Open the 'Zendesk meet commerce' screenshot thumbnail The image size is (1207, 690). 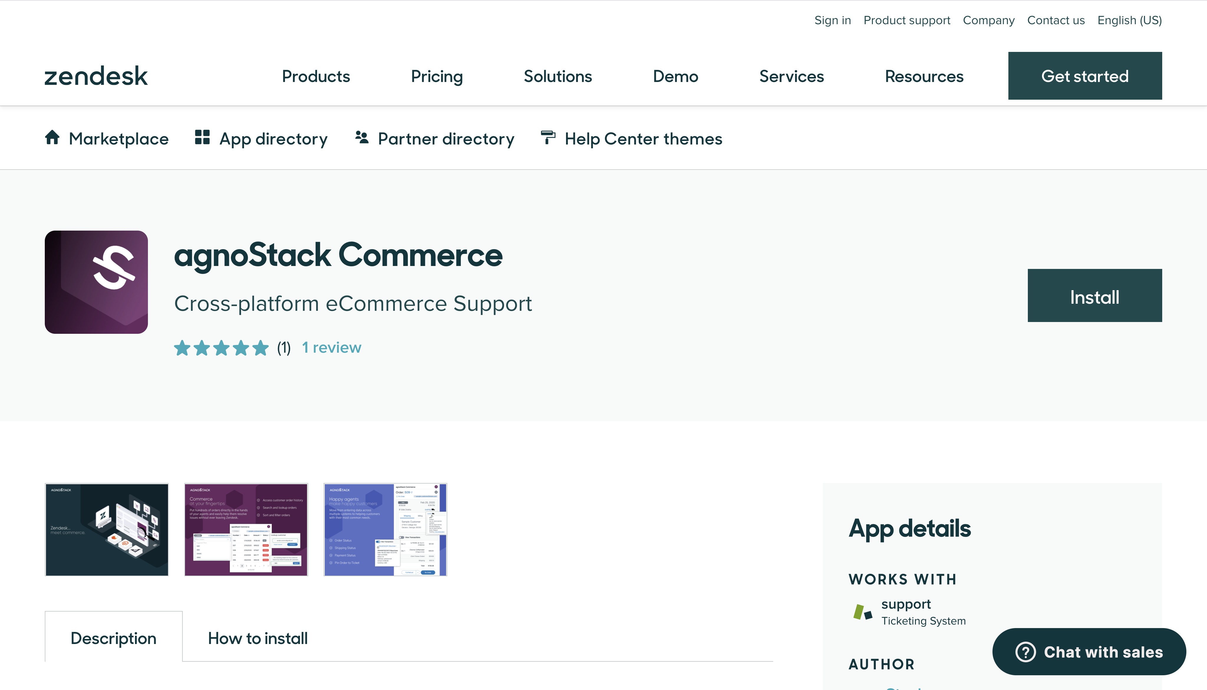[x=107, y=530]
